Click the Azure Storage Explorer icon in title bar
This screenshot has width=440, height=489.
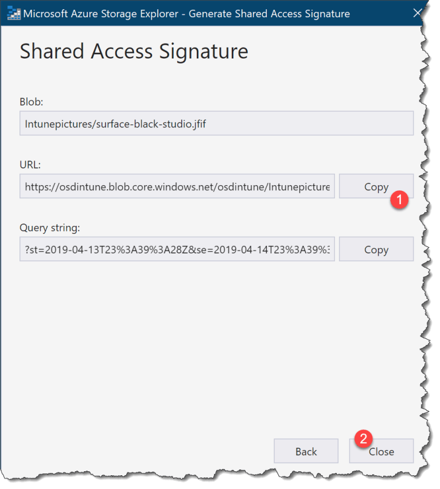13,13
